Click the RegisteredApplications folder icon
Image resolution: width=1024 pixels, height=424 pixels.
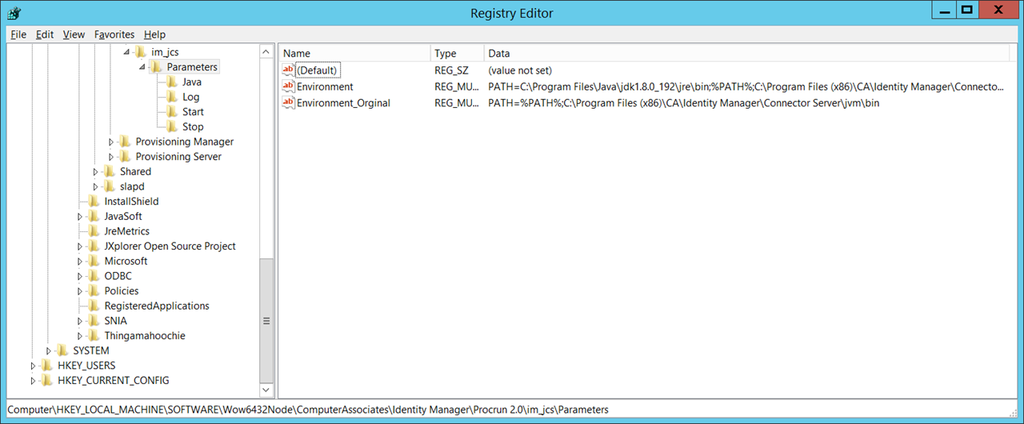(x=94, y=306)
